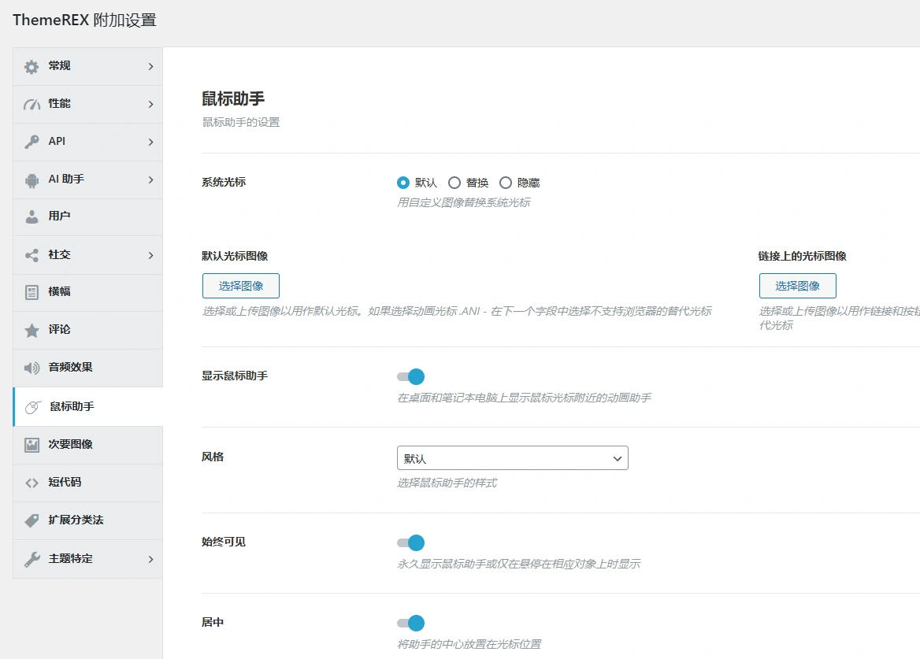Screen dimensions: 920x659
Task: Open the 风格 style dropdown
Action: (x=512, y=457)
